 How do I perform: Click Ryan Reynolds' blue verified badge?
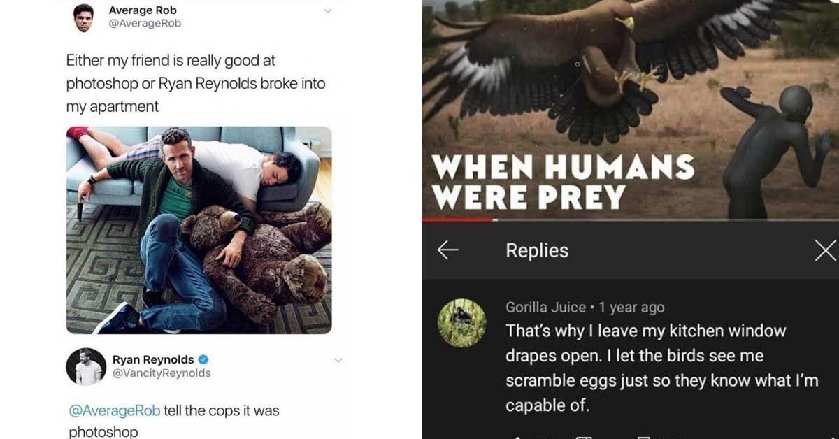coord(203,359)
